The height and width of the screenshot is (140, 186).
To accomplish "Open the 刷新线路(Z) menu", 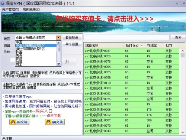I will coord(31,9).
